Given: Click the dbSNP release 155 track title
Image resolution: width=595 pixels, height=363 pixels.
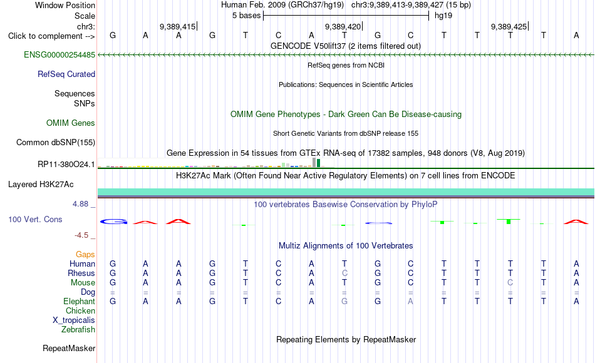Looking at the screenshot, I should [x=346, y=133].
